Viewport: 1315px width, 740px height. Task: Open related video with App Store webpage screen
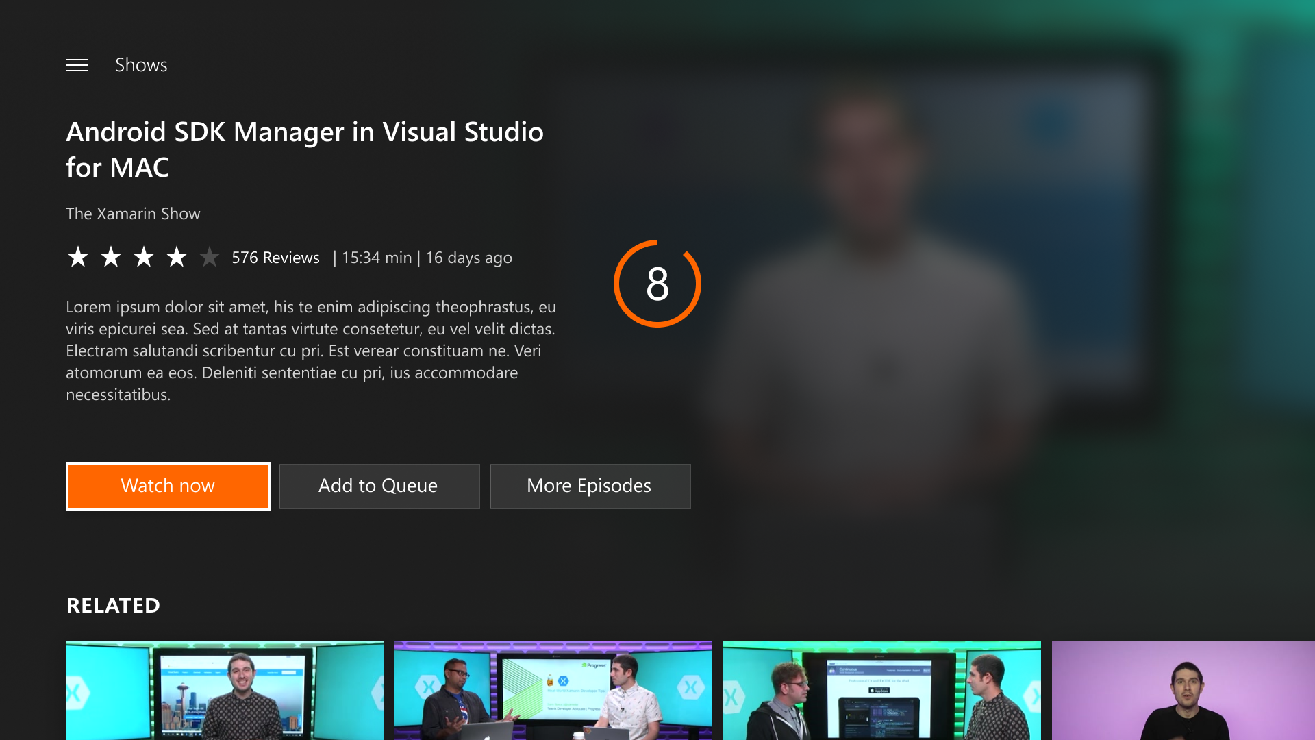coord(882,691)
